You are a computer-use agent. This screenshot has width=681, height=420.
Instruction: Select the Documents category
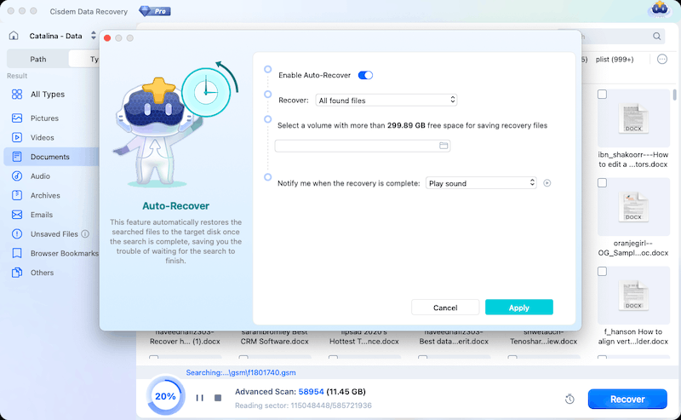click(50, 157)
